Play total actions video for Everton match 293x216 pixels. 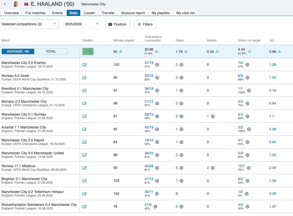tap(157, 65)
